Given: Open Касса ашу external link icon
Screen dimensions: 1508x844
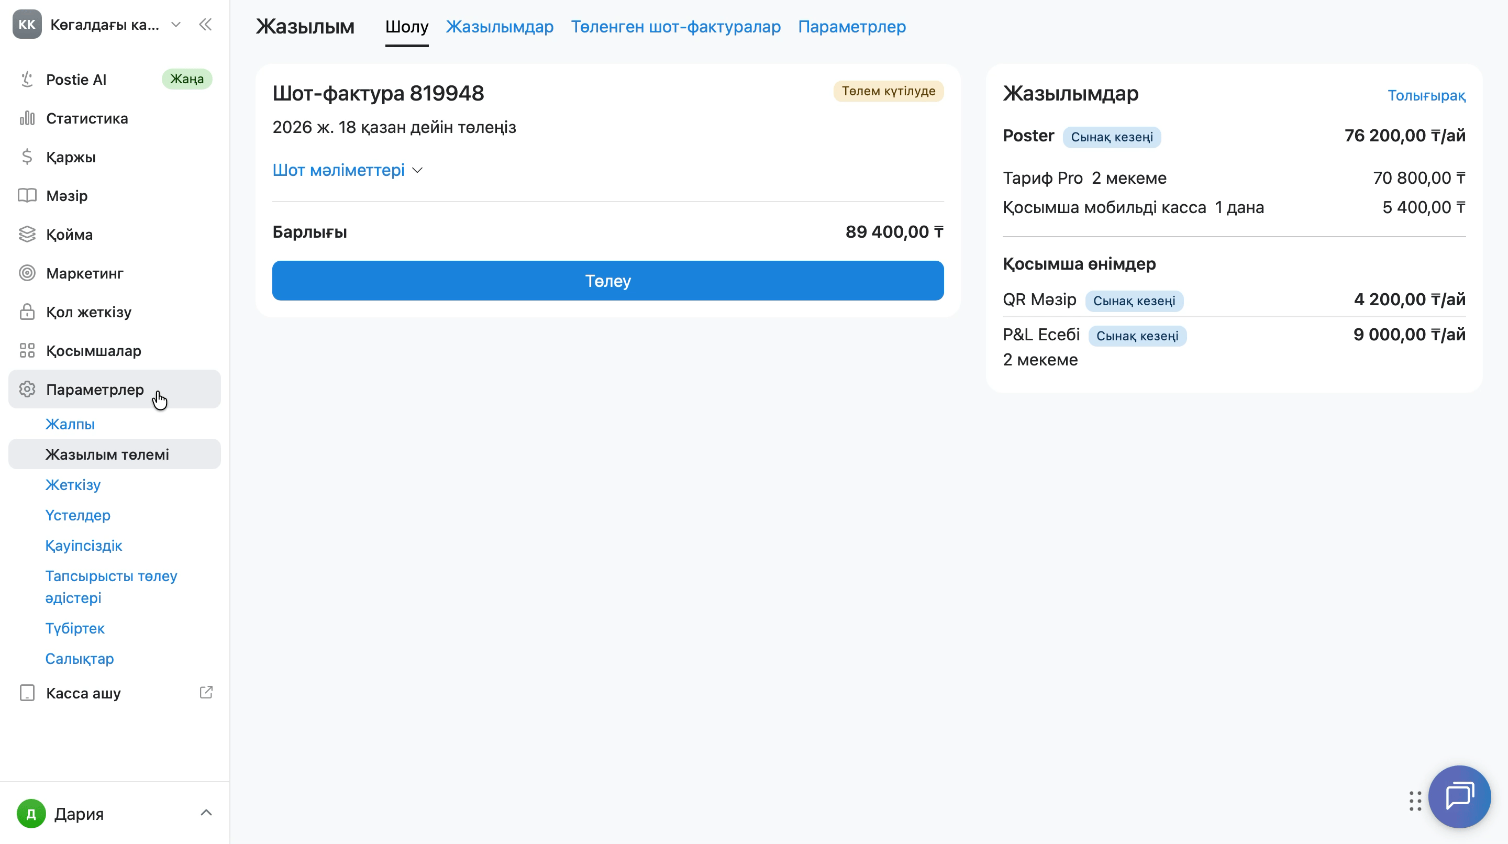Looking at the screenshot, I should (206, 692).
